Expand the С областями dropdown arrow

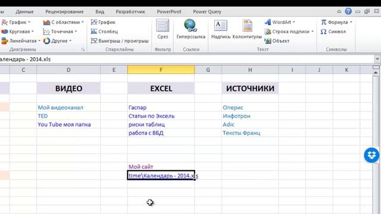(x=83, y=22)
